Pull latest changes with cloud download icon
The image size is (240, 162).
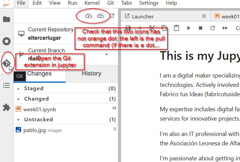(x=89, y=16)
